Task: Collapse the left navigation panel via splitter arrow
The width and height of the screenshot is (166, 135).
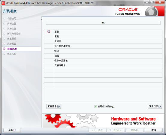Action: click(41, 17)
